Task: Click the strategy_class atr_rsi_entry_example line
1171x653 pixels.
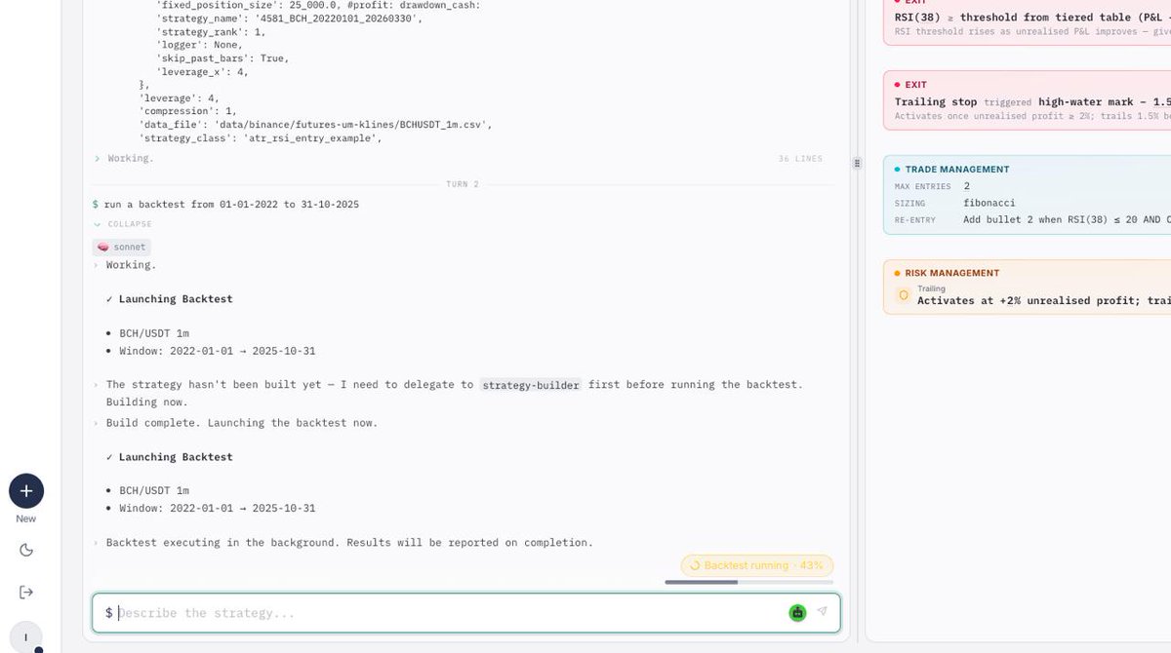Action: coord(261,138)
